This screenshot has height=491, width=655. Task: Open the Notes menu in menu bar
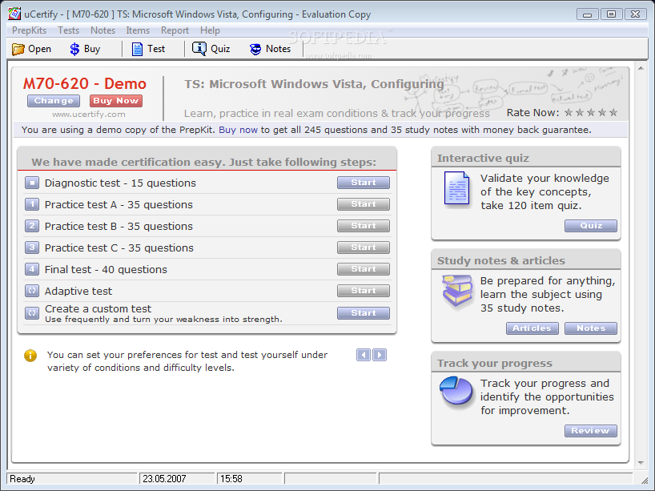[102, 30]
